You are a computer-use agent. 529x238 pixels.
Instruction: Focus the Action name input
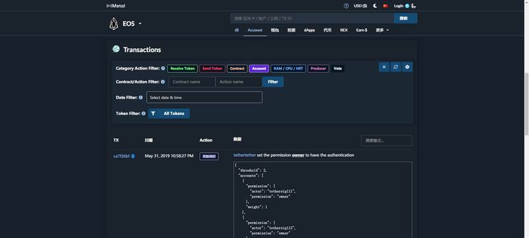tap(239, 82)
